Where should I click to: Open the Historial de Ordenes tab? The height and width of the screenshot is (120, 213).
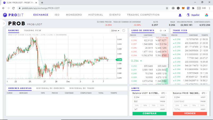(x=50, y=88)
